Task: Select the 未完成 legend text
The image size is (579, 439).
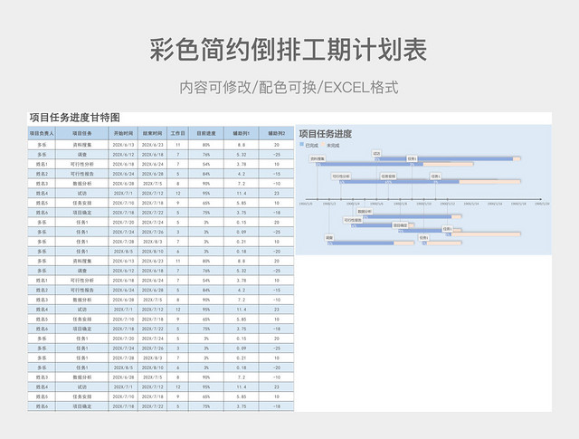Action: pos(333,145)
